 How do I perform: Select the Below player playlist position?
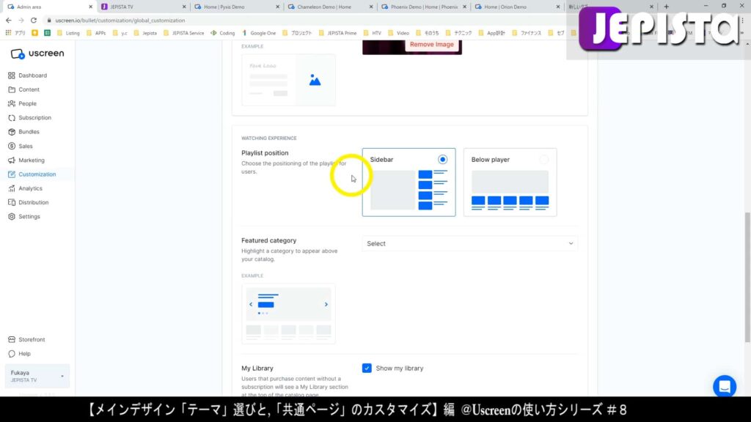pos(510,182)
